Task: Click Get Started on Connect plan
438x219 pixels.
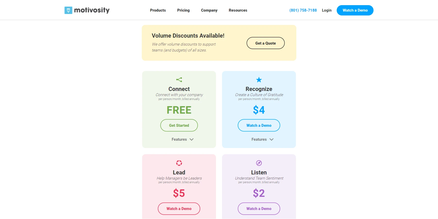Action: click(x=179, y=125)
